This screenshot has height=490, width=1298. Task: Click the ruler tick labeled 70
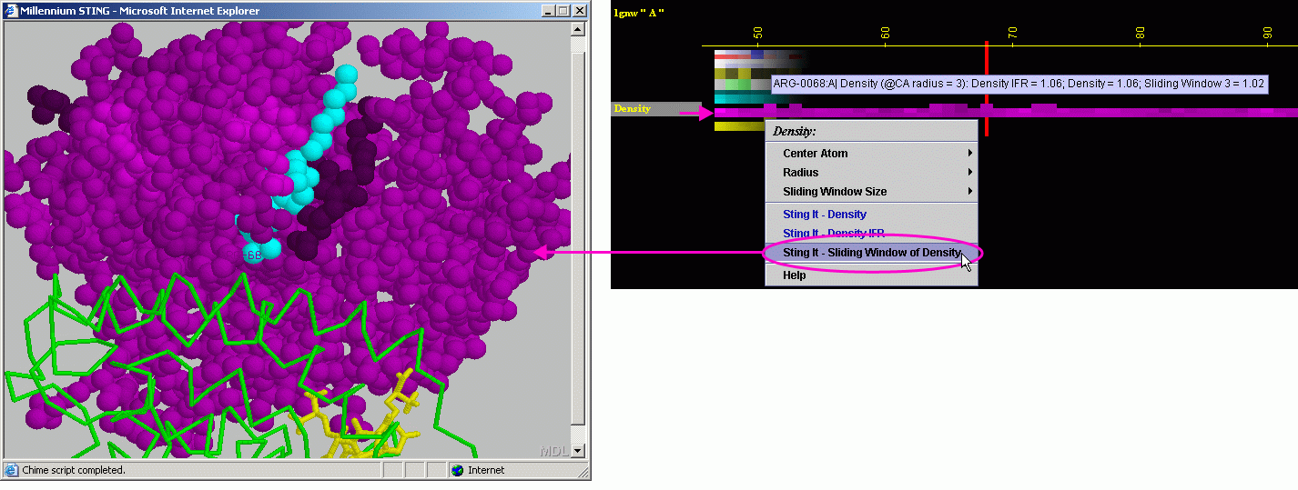click(x=1013, y=33)
